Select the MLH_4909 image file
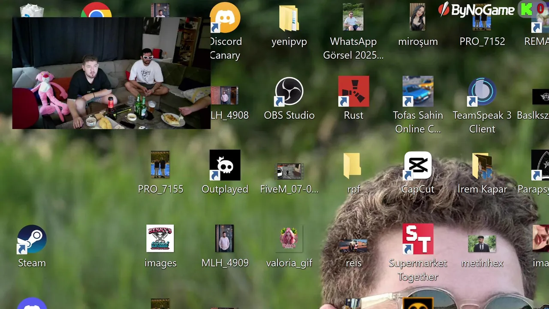 click(x=225, y=238)
